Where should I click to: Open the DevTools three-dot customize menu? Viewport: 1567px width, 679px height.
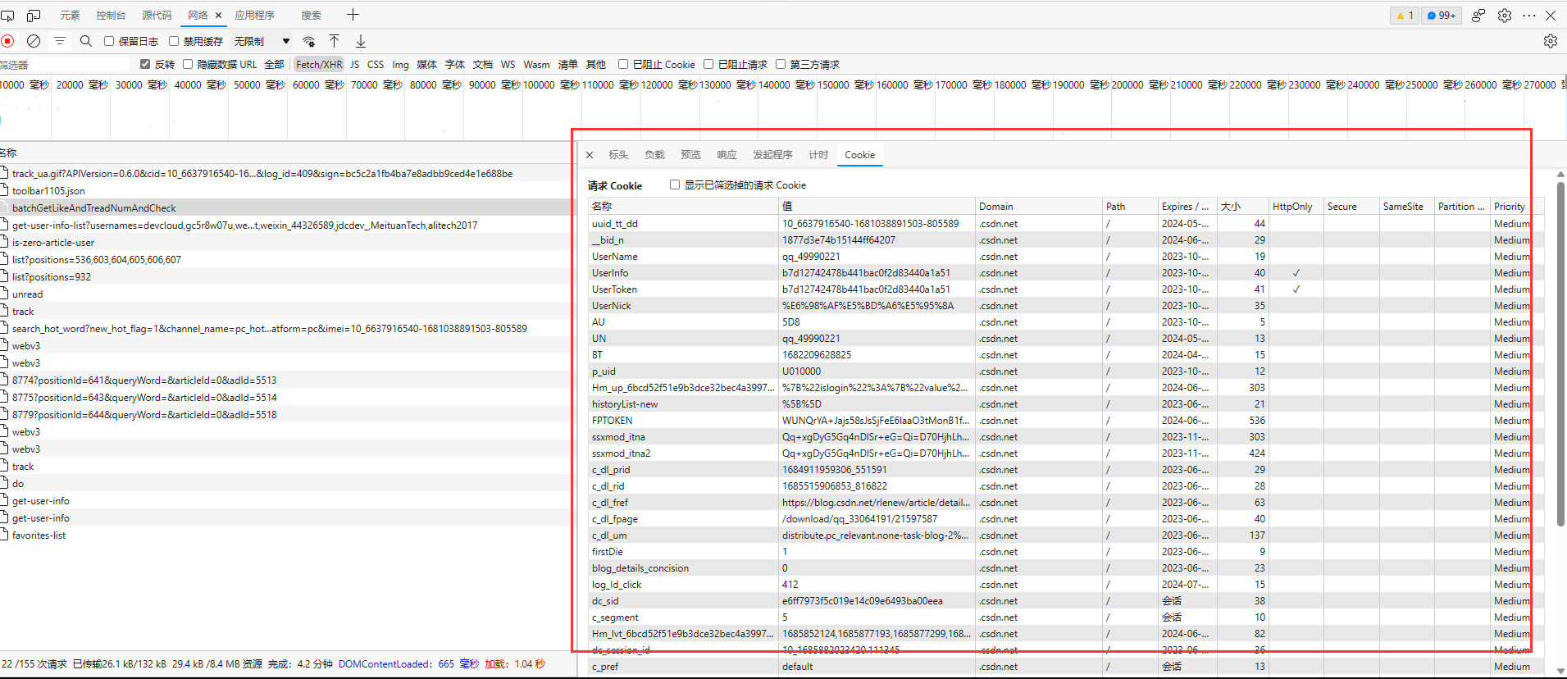[x=1529, y=15]
